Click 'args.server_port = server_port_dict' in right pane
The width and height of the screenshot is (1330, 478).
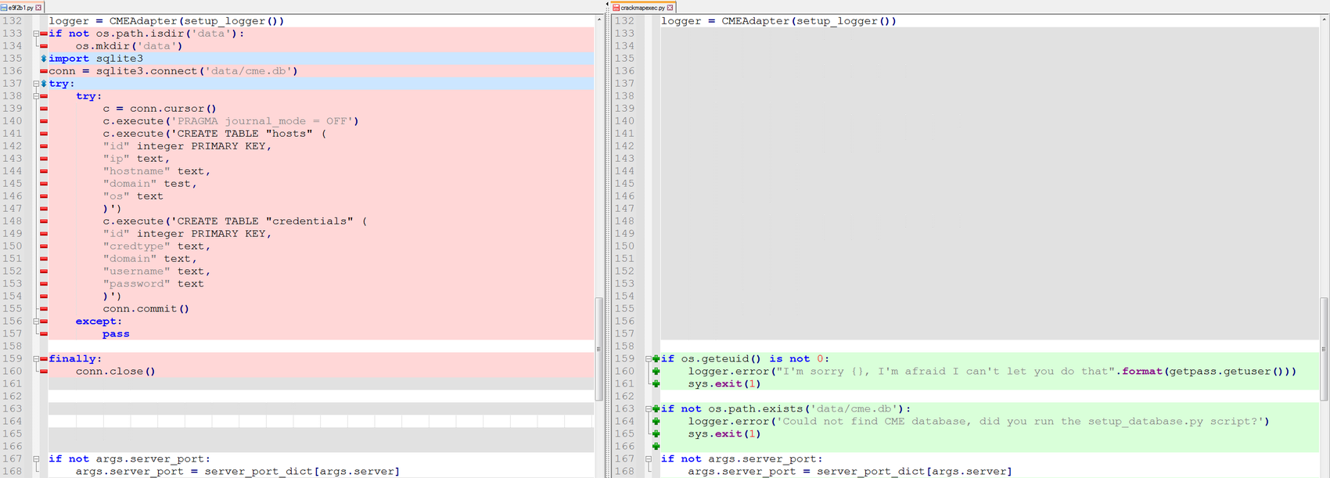point(850,472)
